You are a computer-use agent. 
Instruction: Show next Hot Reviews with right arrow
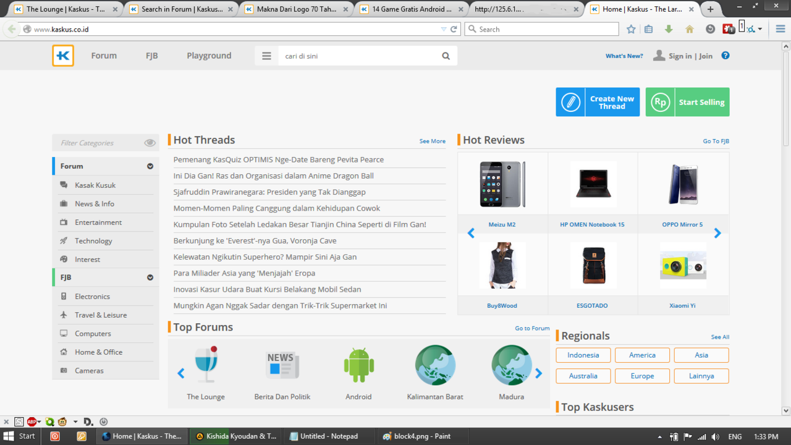click(717, 234)
